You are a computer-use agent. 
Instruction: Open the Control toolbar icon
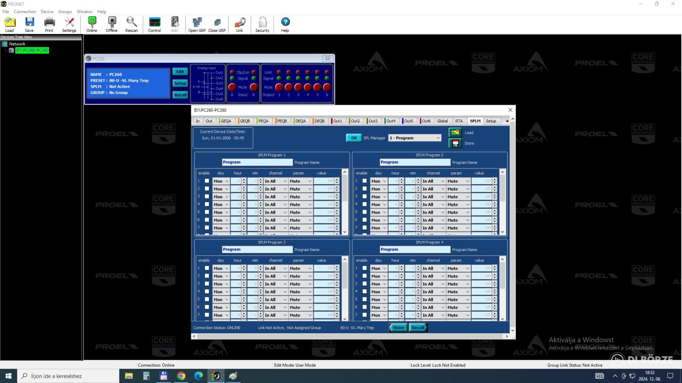coord(154,24)
